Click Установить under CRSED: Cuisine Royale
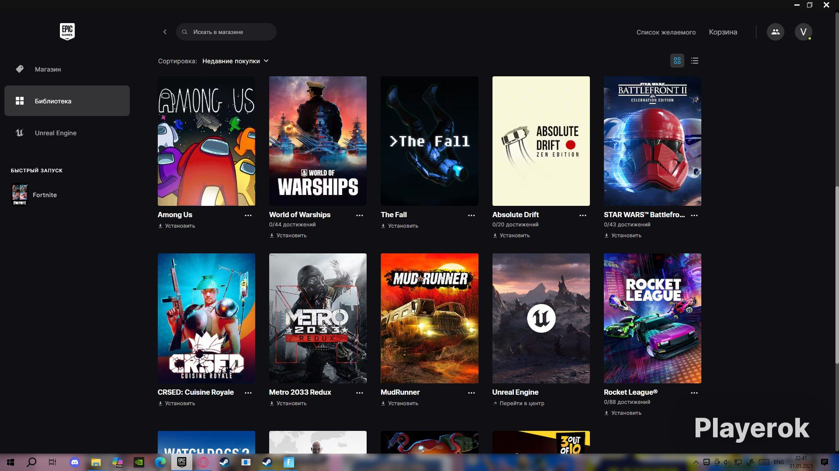 (176, 404)
